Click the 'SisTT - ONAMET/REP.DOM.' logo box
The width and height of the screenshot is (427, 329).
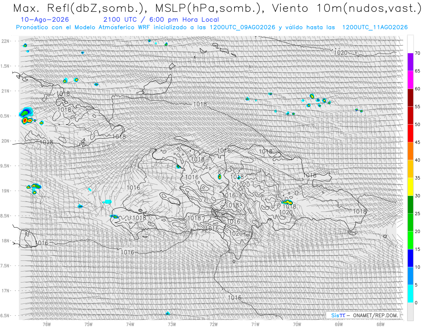[x=363, y=315]
